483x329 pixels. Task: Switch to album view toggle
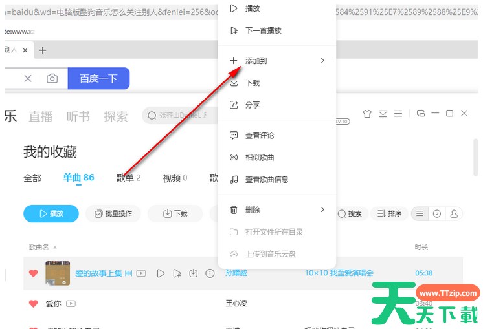[x=437, y=214]
